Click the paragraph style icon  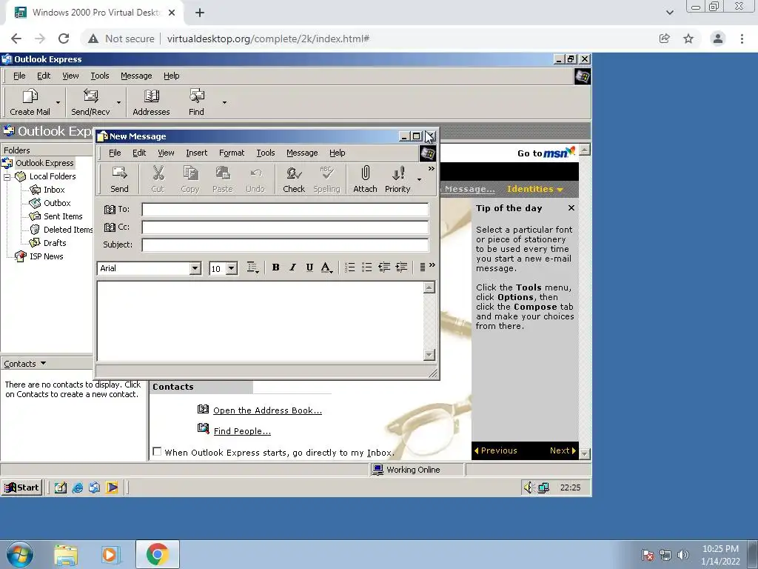click(x=252, y=267)
